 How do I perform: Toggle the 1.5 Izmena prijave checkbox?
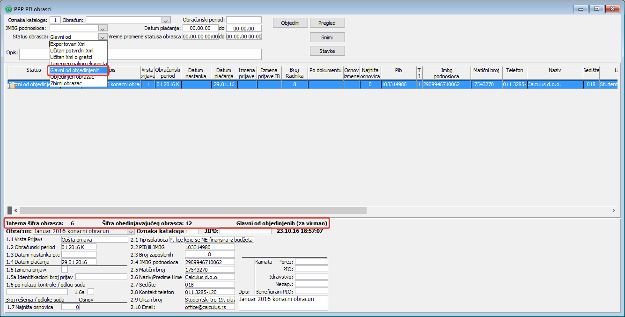coord(65,269)
